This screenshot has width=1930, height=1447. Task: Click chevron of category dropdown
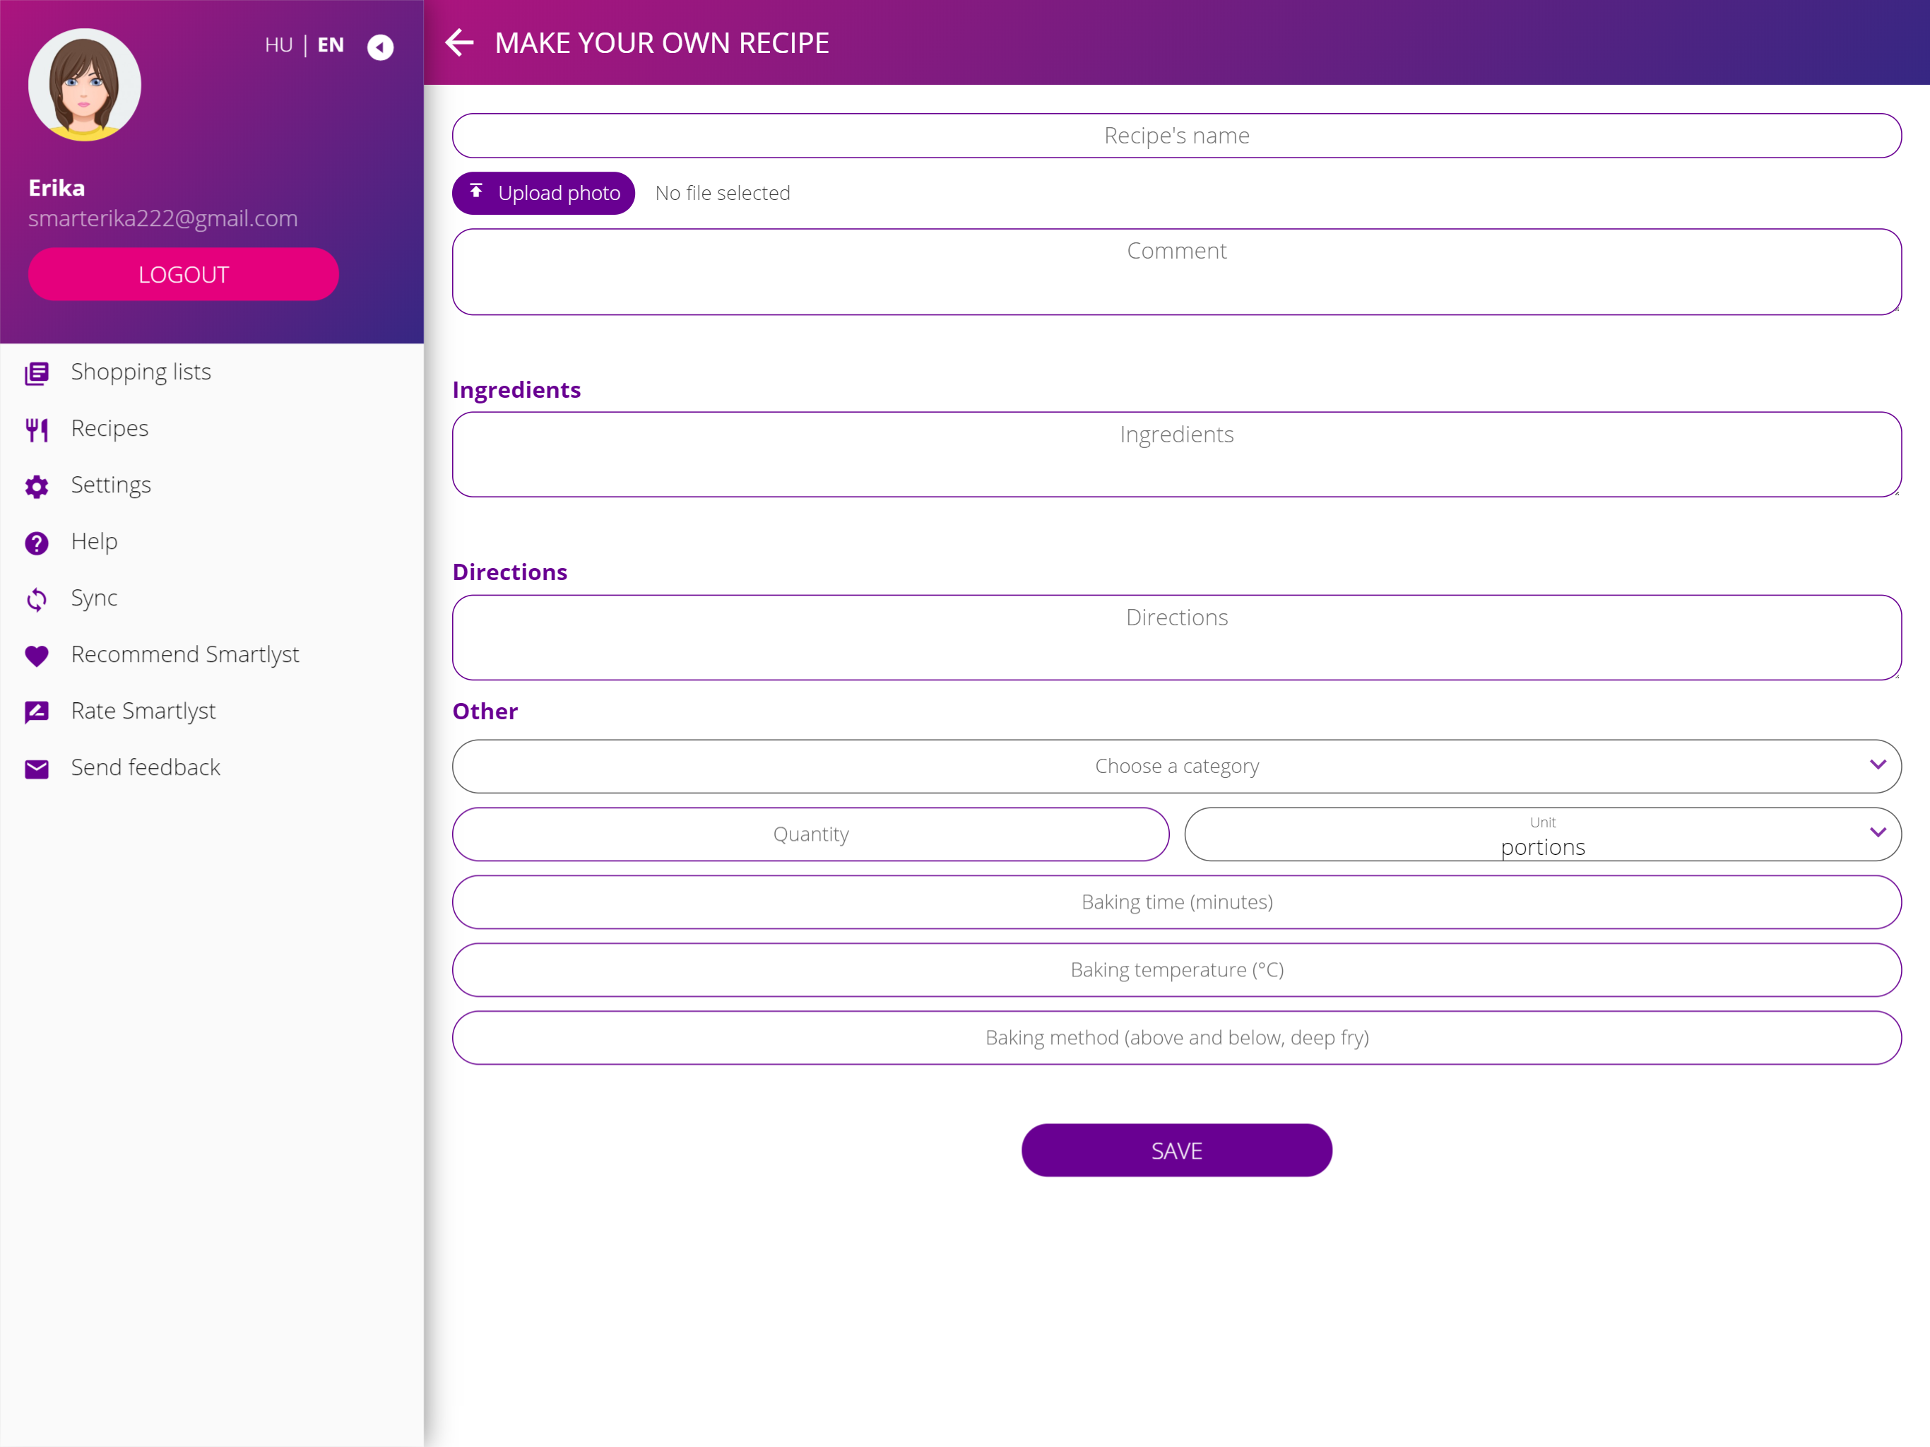(1878, 764)
